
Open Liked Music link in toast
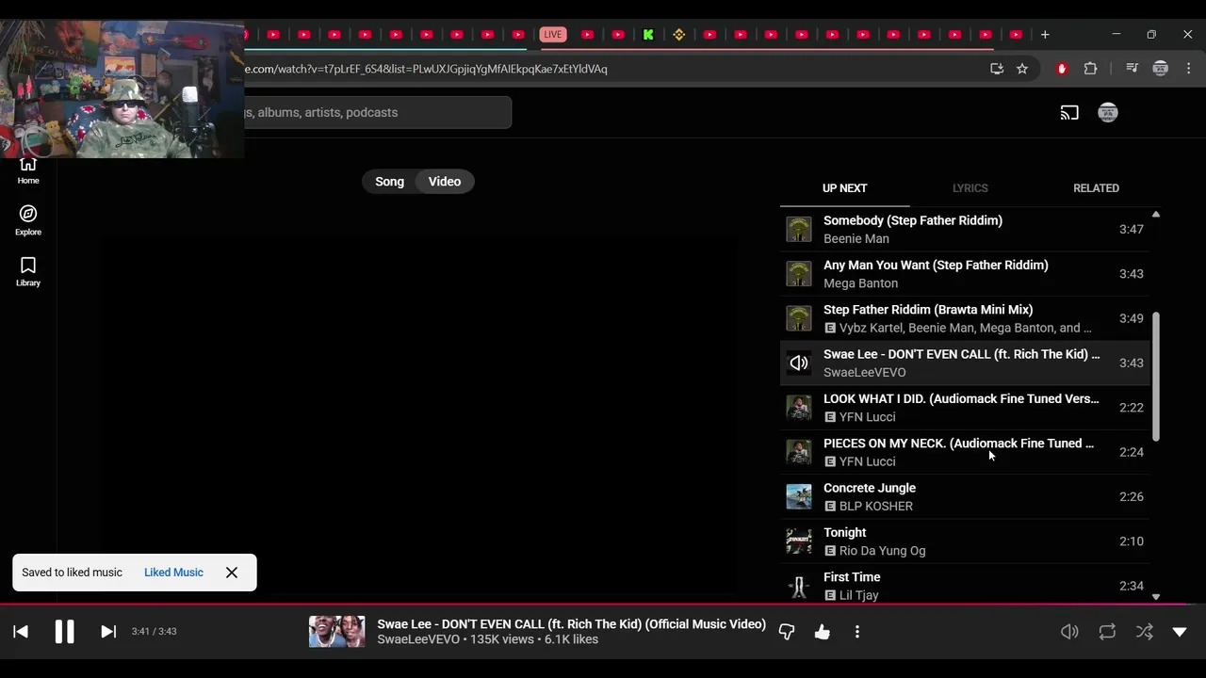tap(173, 573)
